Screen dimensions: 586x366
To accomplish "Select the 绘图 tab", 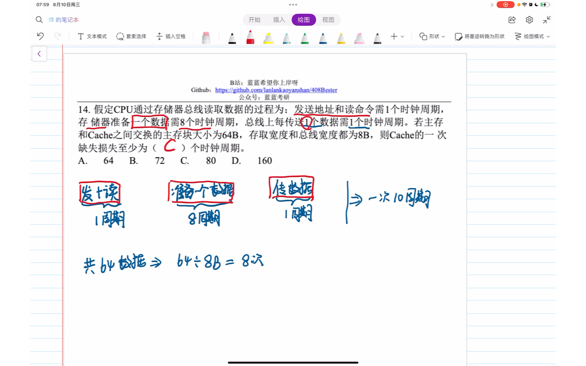I will [304, 20].
